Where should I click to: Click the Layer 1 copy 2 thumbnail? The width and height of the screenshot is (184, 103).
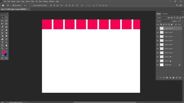162,53
